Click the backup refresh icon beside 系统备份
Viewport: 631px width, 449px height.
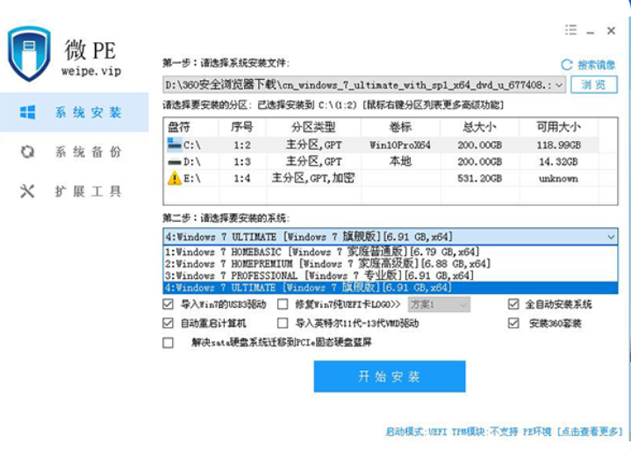(x=27, y=152)
